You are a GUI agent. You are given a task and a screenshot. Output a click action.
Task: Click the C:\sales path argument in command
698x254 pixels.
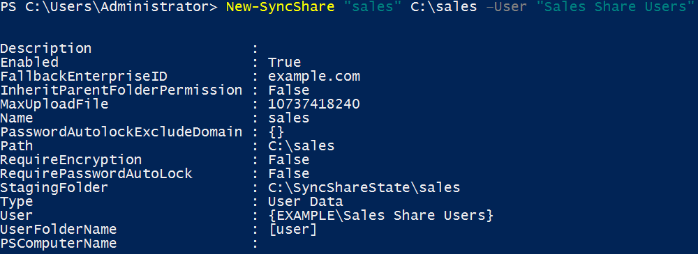click(443, 8)
